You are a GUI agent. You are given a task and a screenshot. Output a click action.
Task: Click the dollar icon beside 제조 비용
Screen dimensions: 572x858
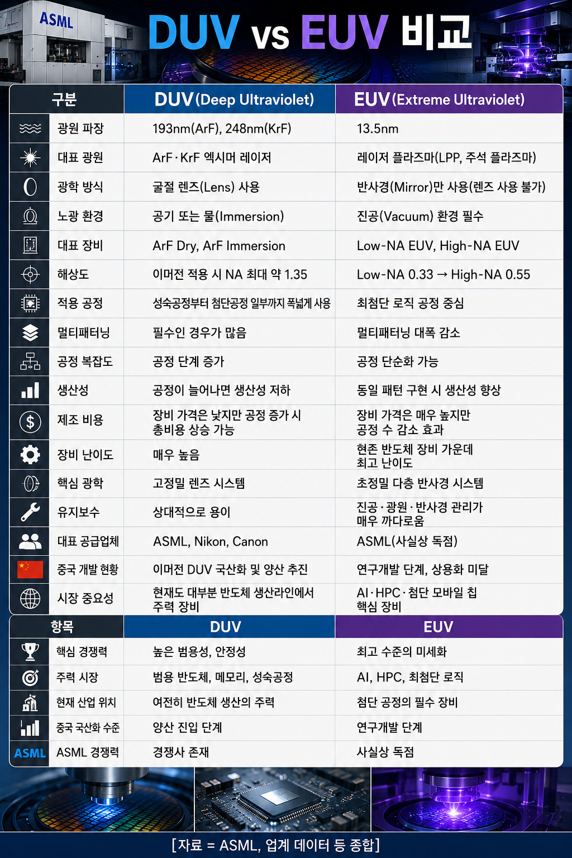(x=30, y=422)
